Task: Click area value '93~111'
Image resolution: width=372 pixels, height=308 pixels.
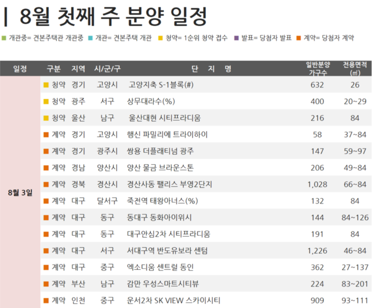Action: point(355,301)
